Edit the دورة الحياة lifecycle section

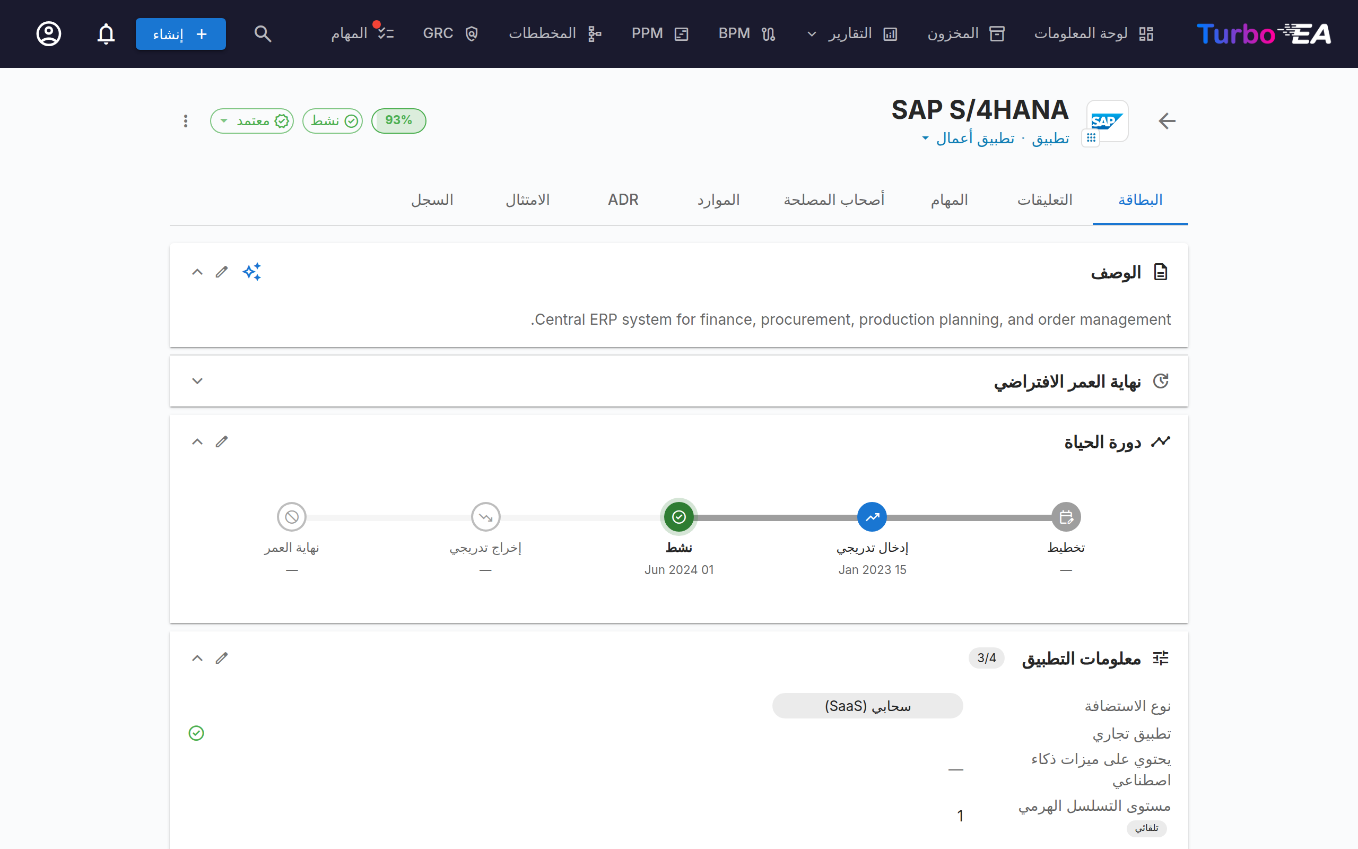coord(222,442)
